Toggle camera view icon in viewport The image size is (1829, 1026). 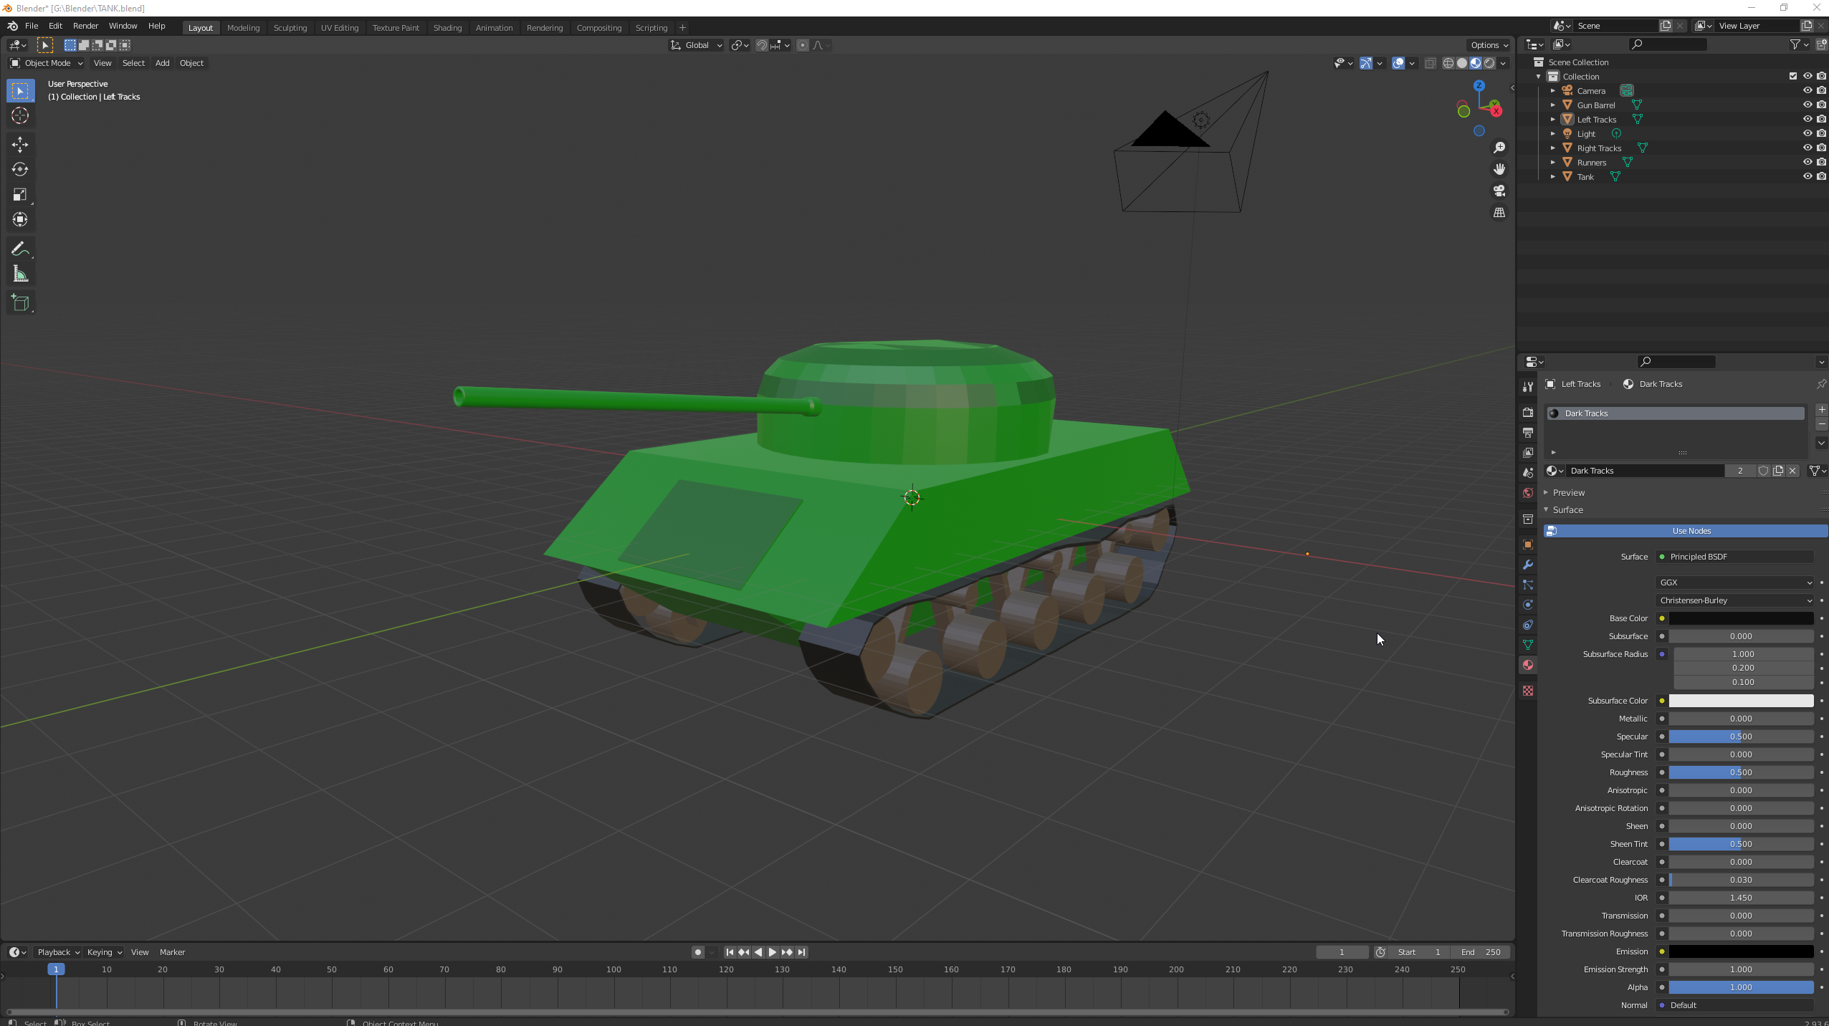pos(1499,191)
